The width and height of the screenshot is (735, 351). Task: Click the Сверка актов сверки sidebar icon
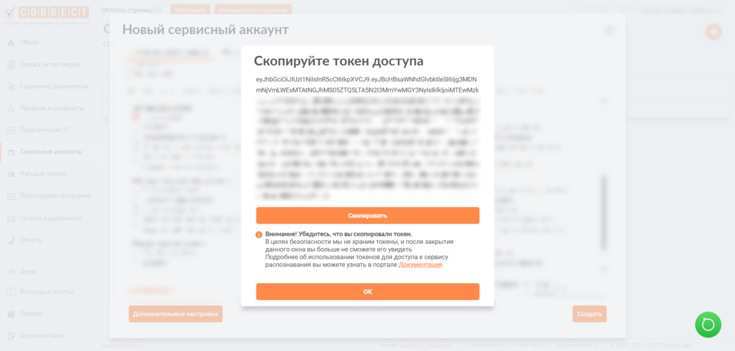(x=10, y=64)
